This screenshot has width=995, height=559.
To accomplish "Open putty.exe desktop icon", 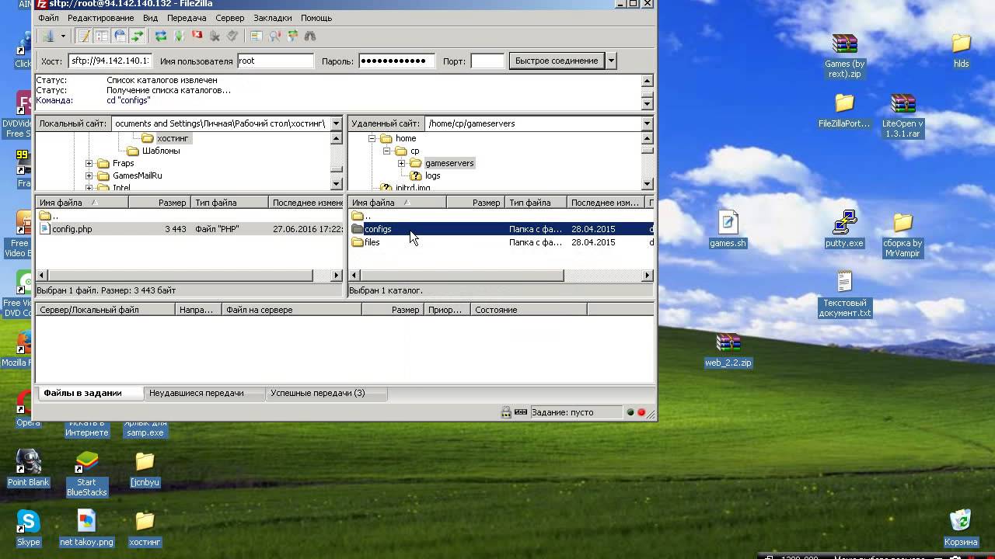I will tap(844, 230).
